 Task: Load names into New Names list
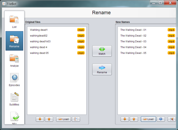click(148, 119)
